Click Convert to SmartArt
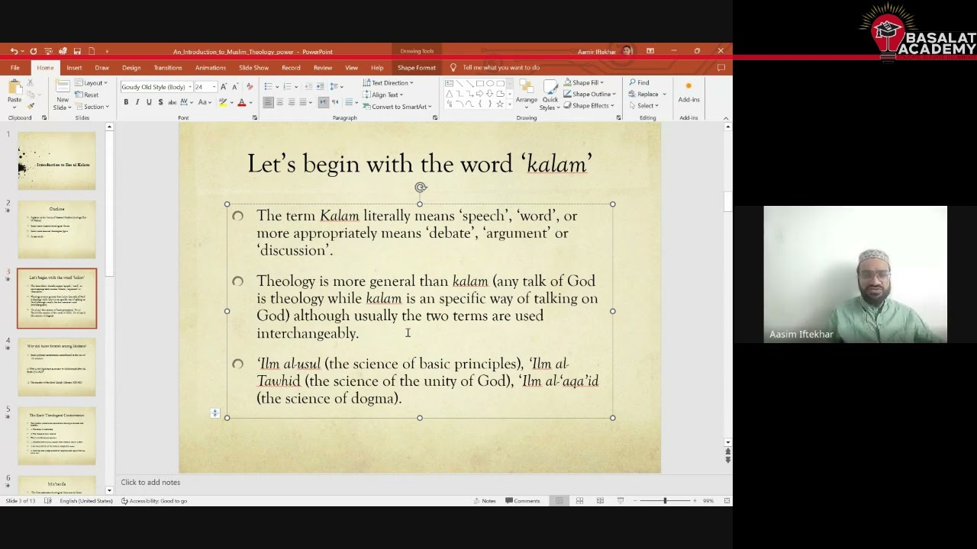The width and height of the screenshot is (977, 549). click(x=397, y=107)
